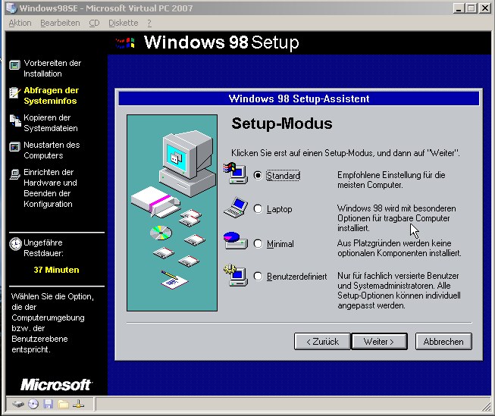Open the Aktion menu

[20, 23]
